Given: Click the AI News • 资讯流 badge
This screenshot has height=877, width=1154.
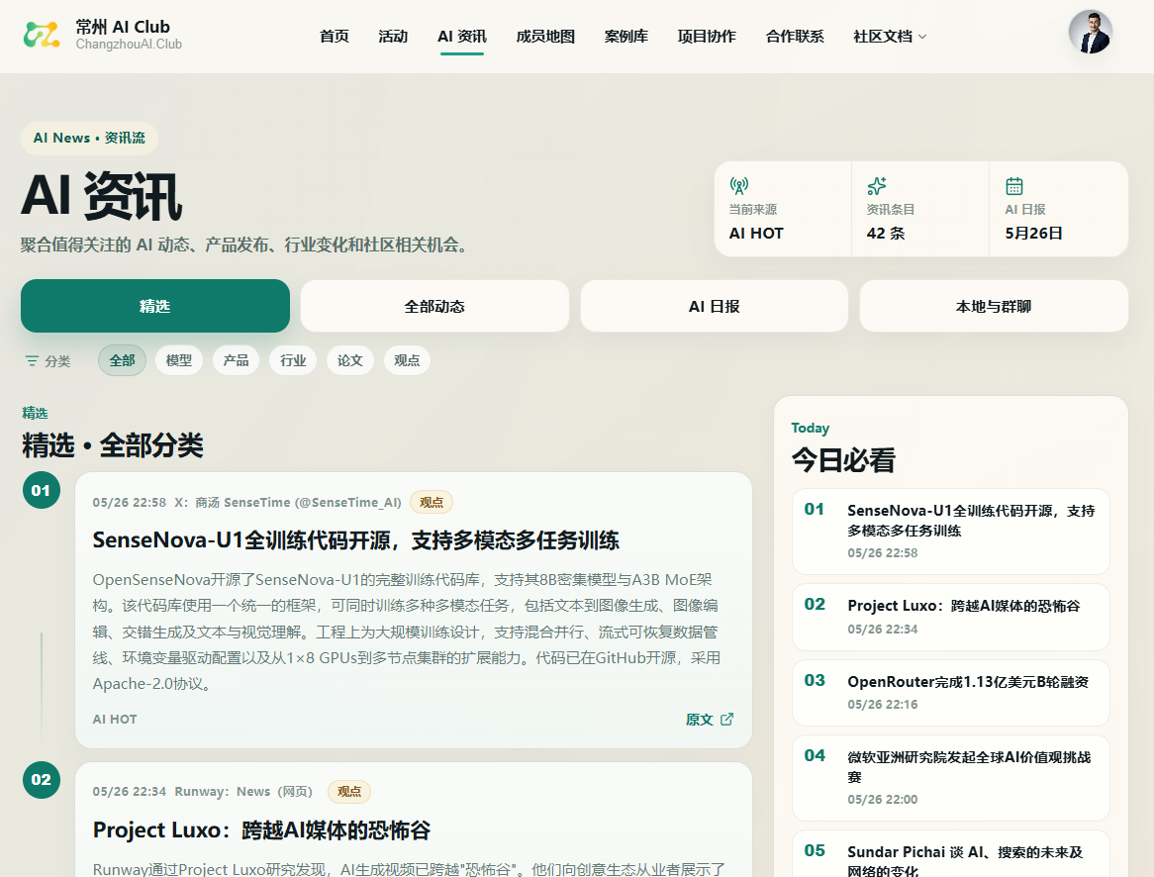Looking at the screenshot, I should point(89,138).
